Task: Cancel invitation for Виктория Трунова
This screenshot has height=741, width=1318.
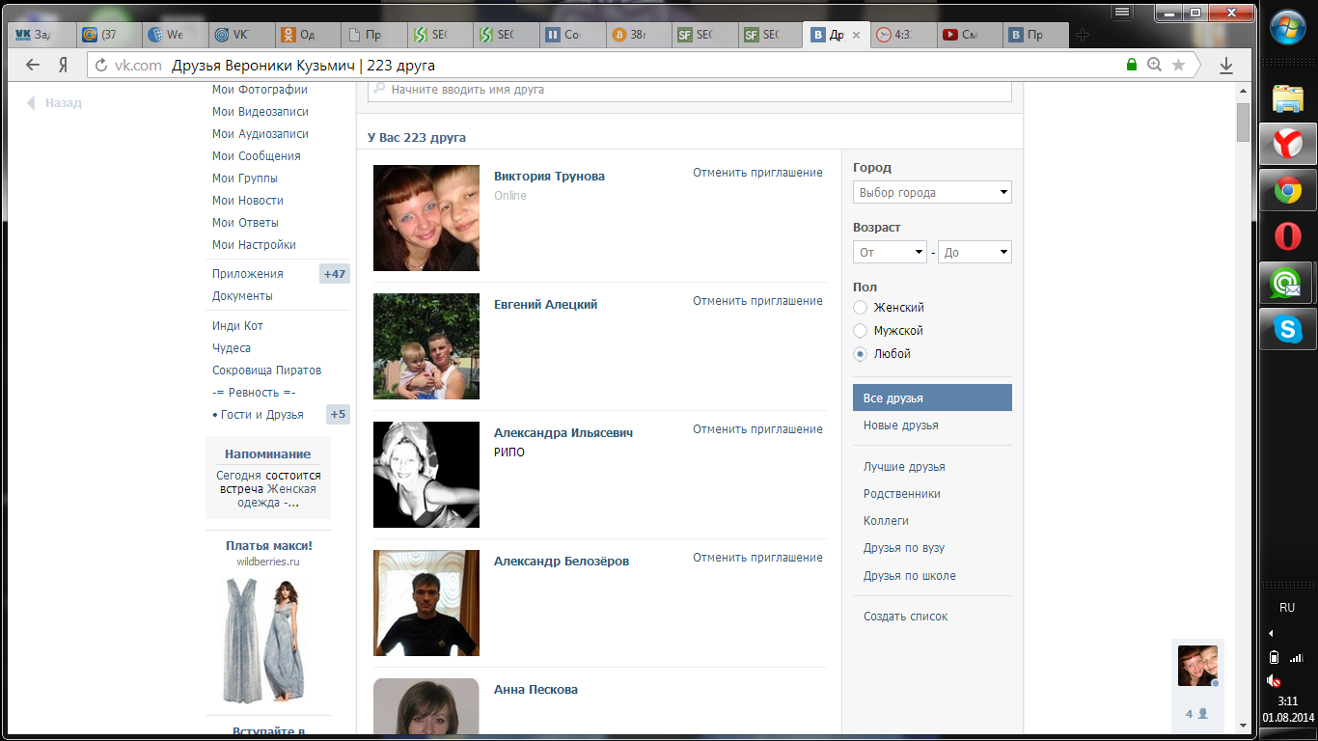Action: 757,173
